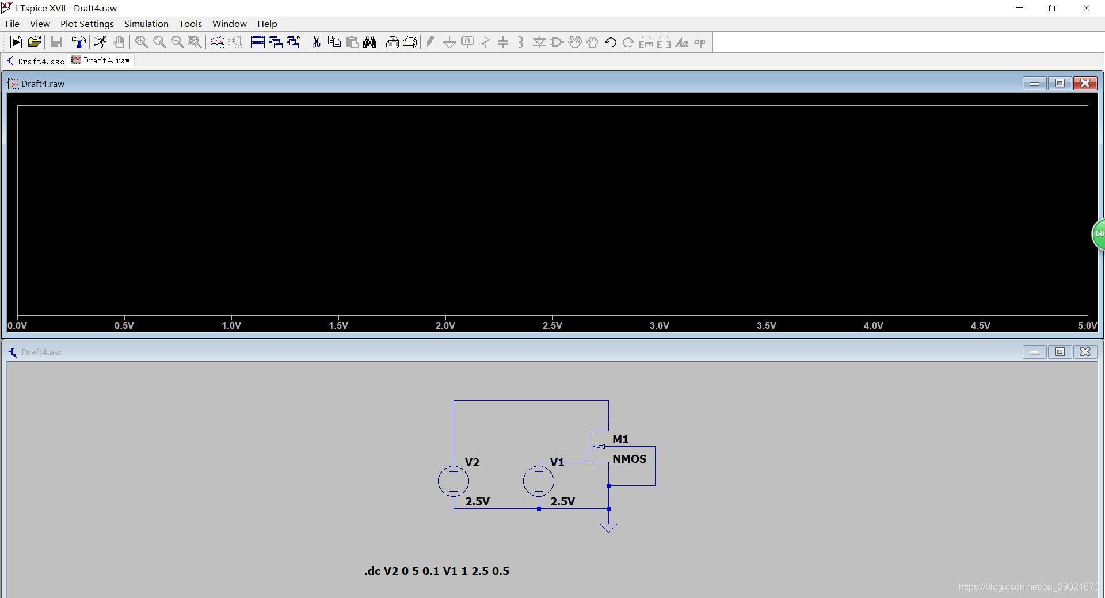The image size is (1105, 598).
Task: Select the SPICE directive .op tool
Action: (700, 42)
